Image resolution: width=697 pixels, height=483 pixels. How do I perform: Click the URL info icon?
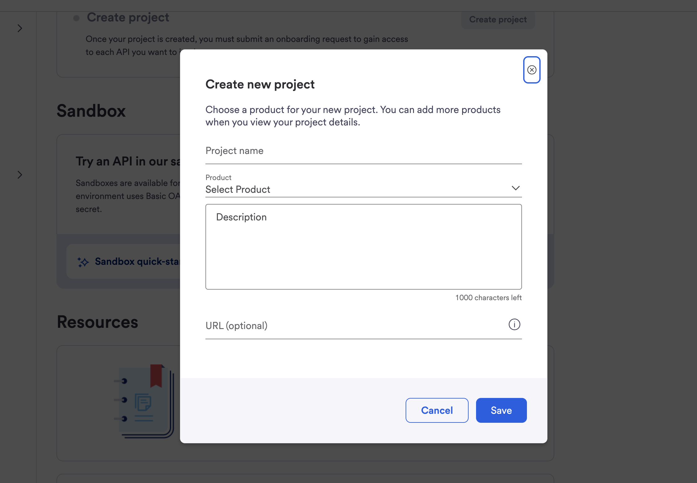[514, 324]
